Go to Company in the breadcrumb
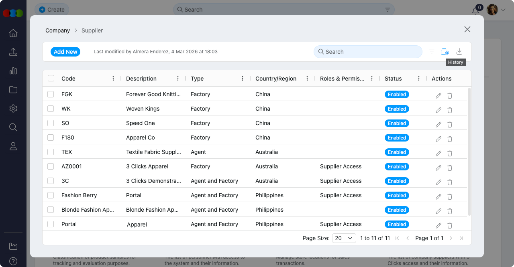This screenshot has height=267, width=514. tap(57, 30)
